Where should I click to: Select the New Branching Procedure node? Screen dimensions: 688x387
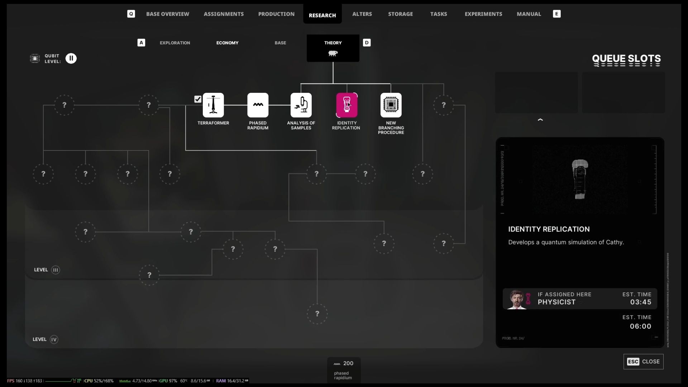tap(391, 105)
